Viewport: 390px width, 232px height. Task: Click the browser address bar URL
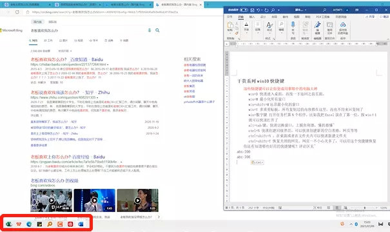(x=105, y=12)
